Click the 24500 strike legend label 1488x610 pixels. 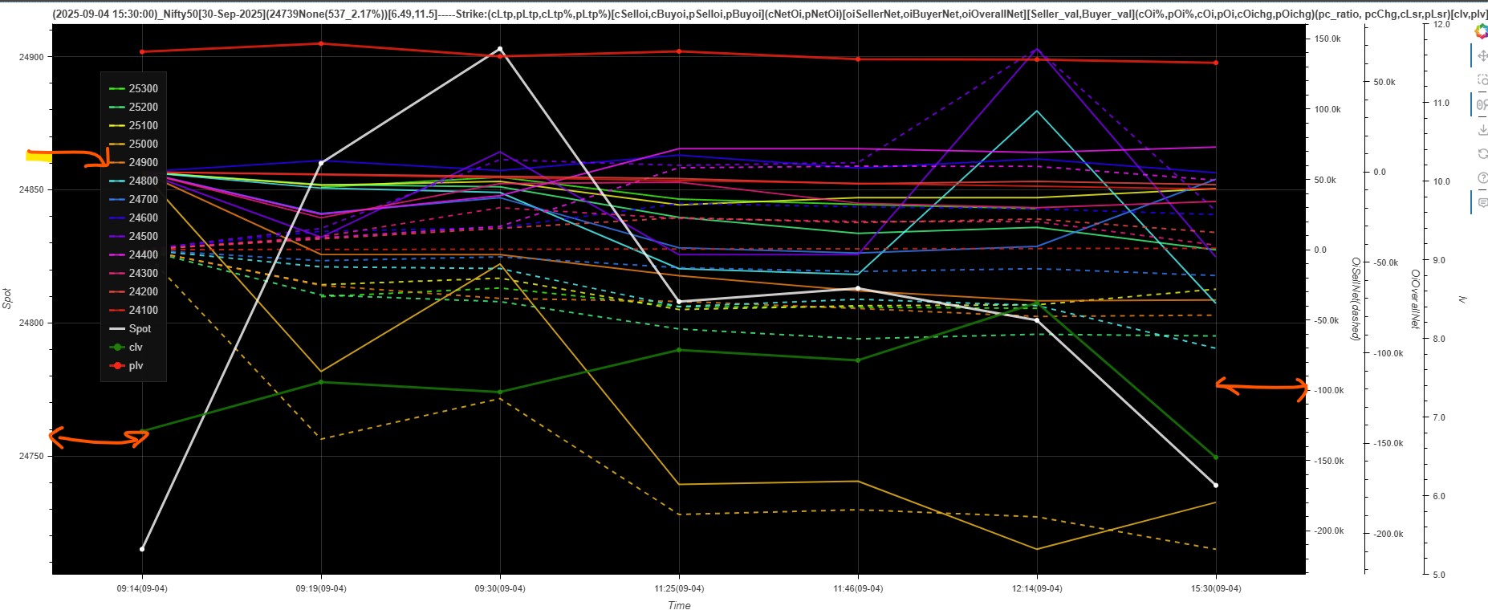pyautogui.click(x=143, y=236)
